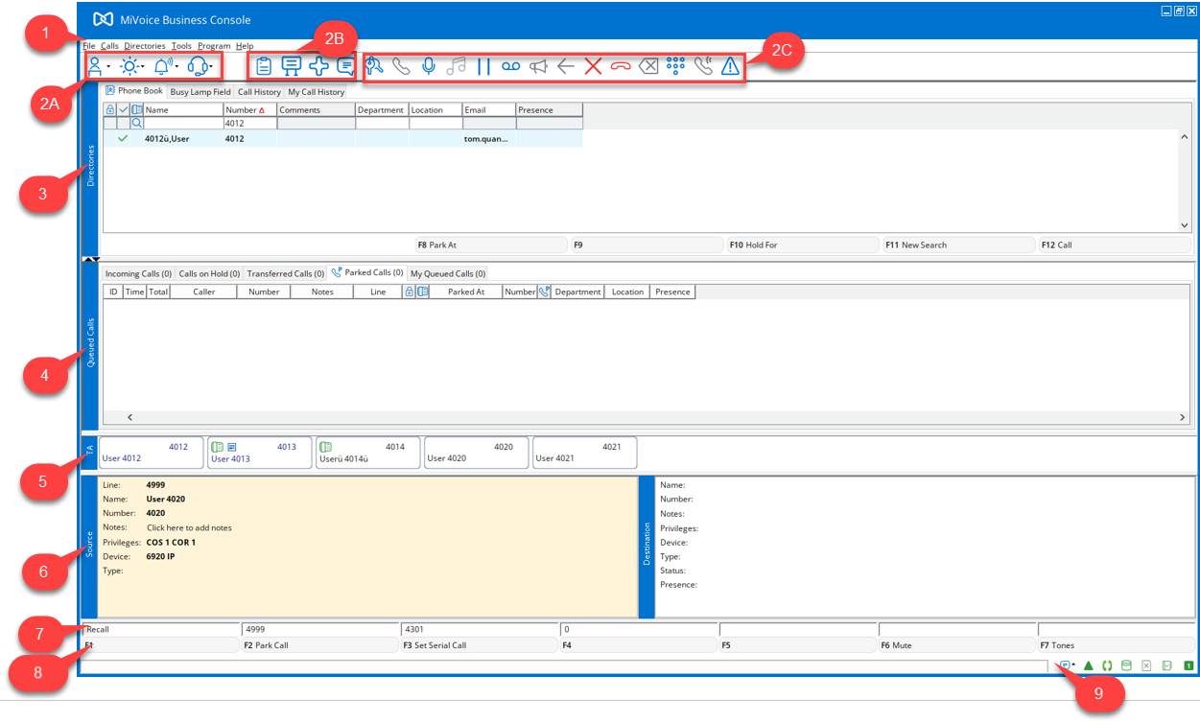Click the answer call handset icon

coord(401,66)
